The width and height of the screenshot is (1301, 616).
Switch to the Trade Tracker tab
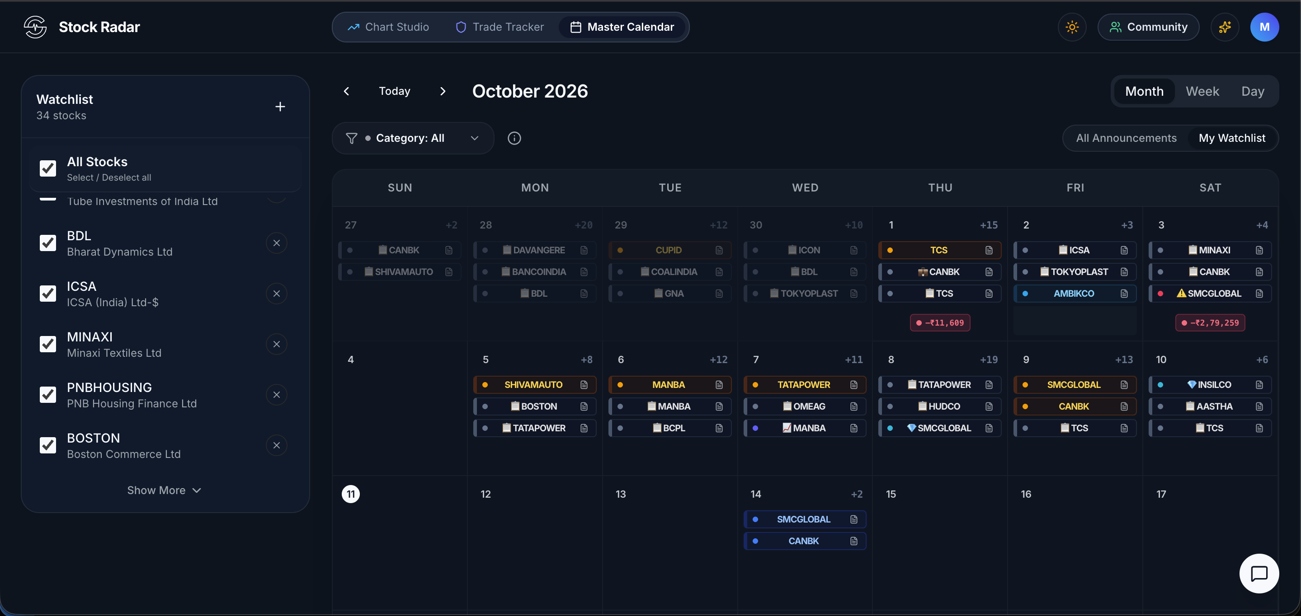click(500, 27)
